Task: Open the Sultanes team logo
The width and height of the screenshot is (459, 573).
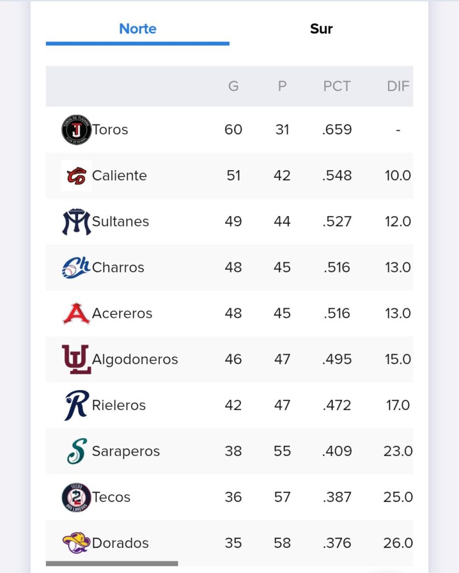Action: [x=77, y=222]
